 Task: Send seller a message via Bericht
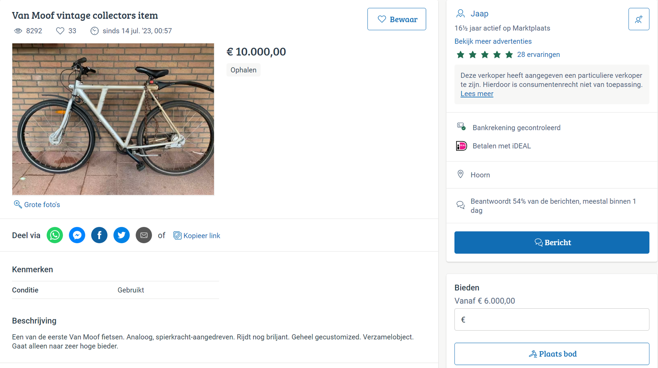pyautogui.click(x=551, y=242)
